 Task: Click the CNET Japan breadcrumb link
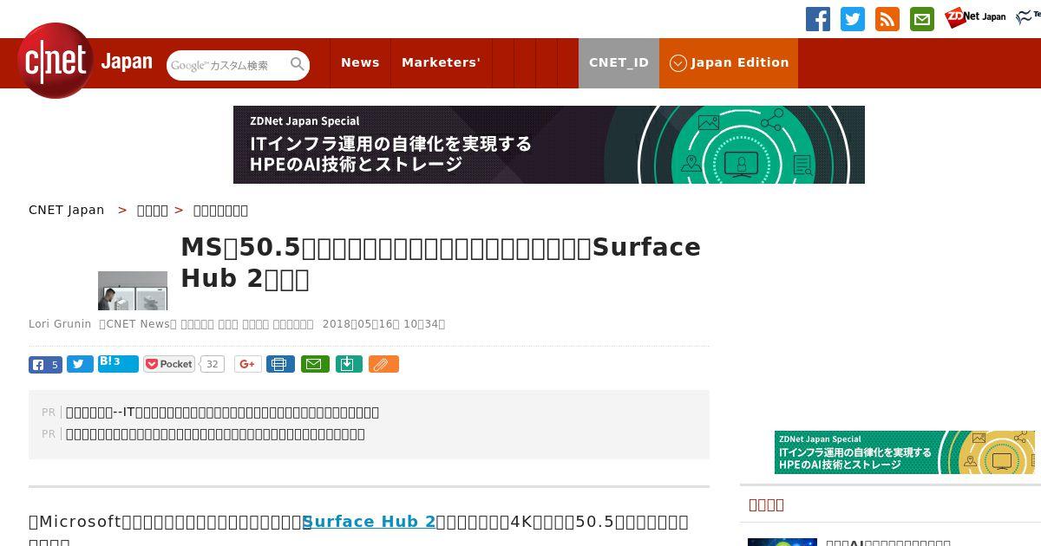(x=66, y=210)
